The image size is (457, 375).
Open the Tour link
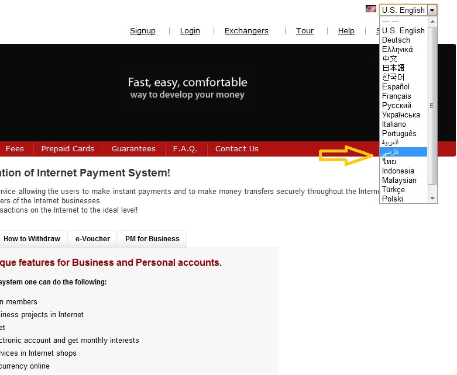point(305,30)
